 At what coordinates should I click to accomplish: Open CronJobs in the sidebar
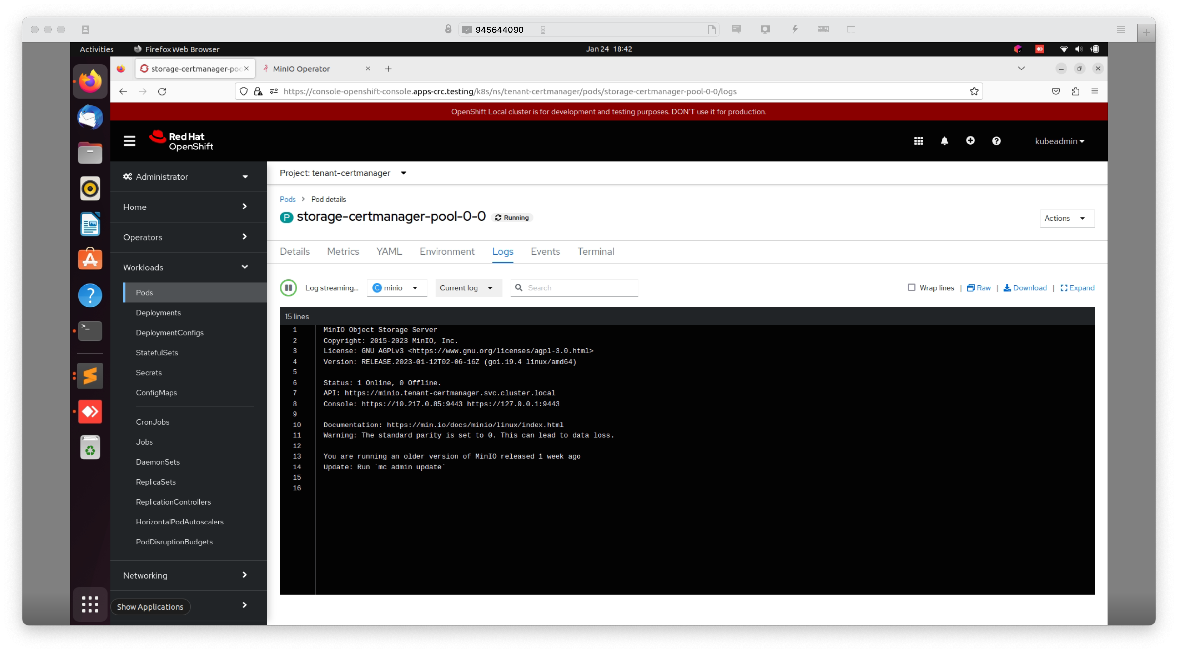tap(152, 422)
